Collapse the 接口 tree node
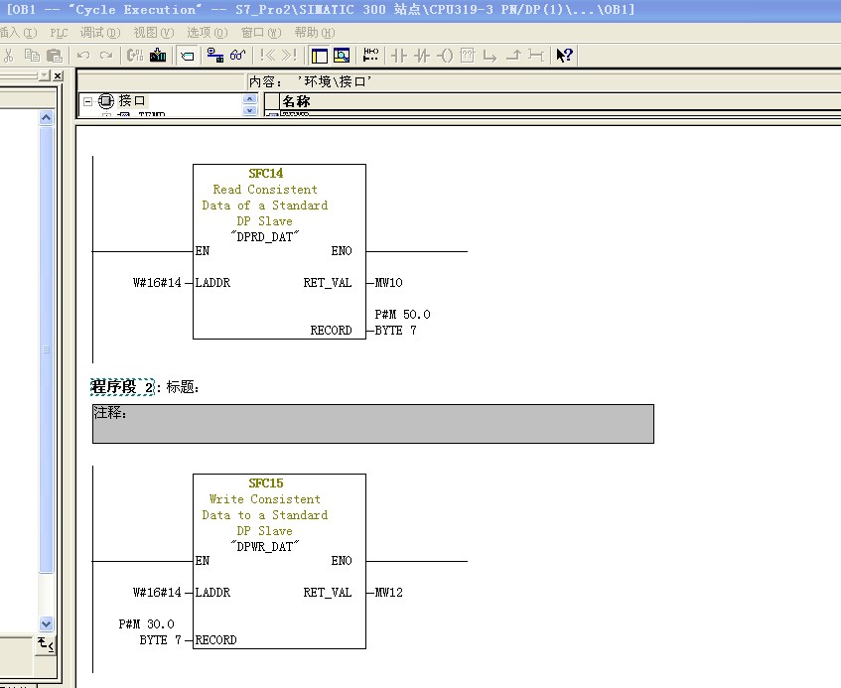The image size is (841, 688). 88,101
